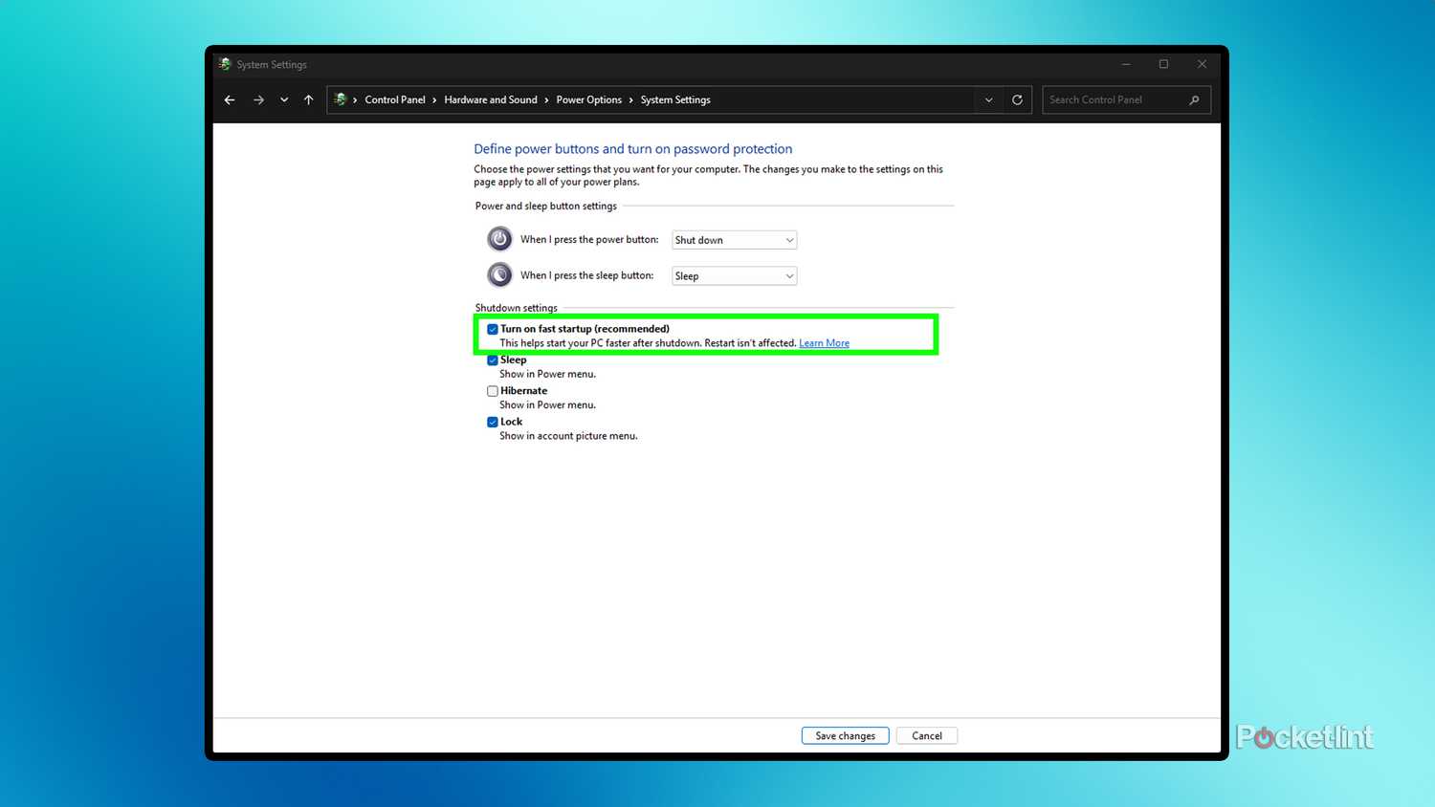The width and height of the screenshot is (1435, 807).
Task: Click inside the Search Control Panel field
Action: click(1110, 99)
